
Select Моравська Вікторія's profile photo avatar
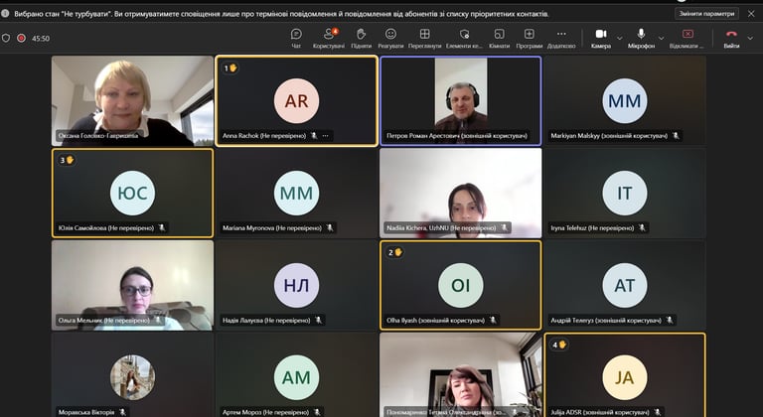(132, 377)
